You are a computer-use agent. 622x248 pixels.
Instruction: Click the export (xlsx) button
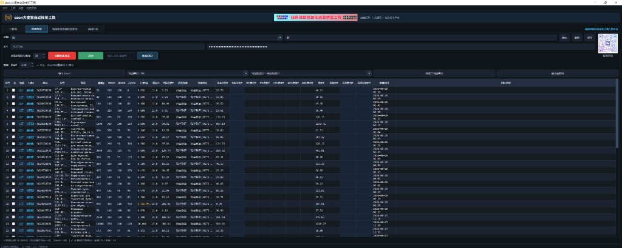[64, 74]
